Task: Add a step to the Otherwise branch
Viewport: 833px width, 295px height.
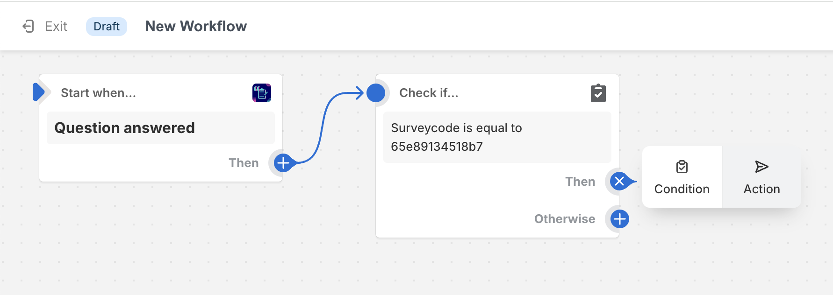Action: 620,219
